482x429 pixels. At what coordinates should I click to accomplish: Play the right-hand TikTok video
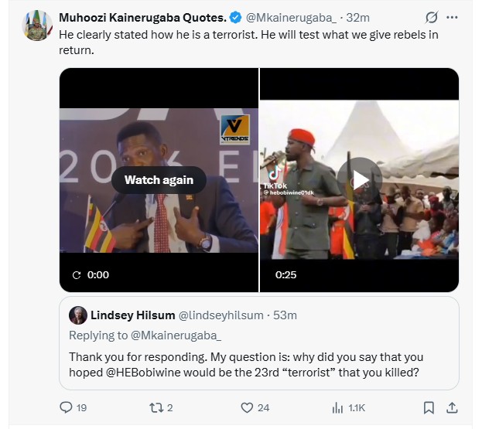click(x=359, y=180)
